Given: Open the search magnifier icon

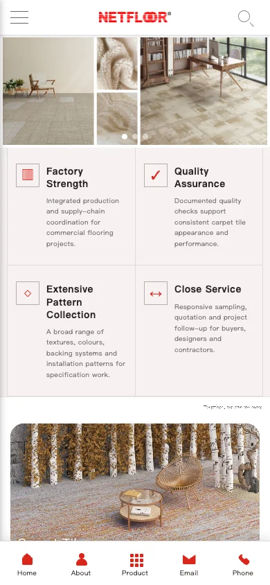Looking at the screenshot, I should [246, 18].
